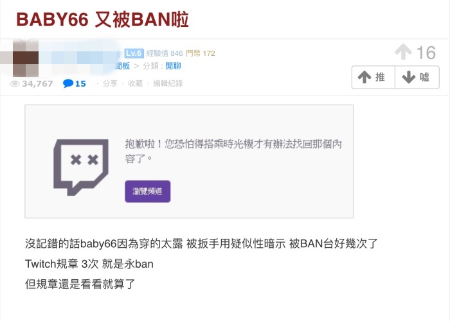Viewport: 450px width, 321px height.
Task: Click the embedded Twitch error panel
Action: click(x=189, y=161)
